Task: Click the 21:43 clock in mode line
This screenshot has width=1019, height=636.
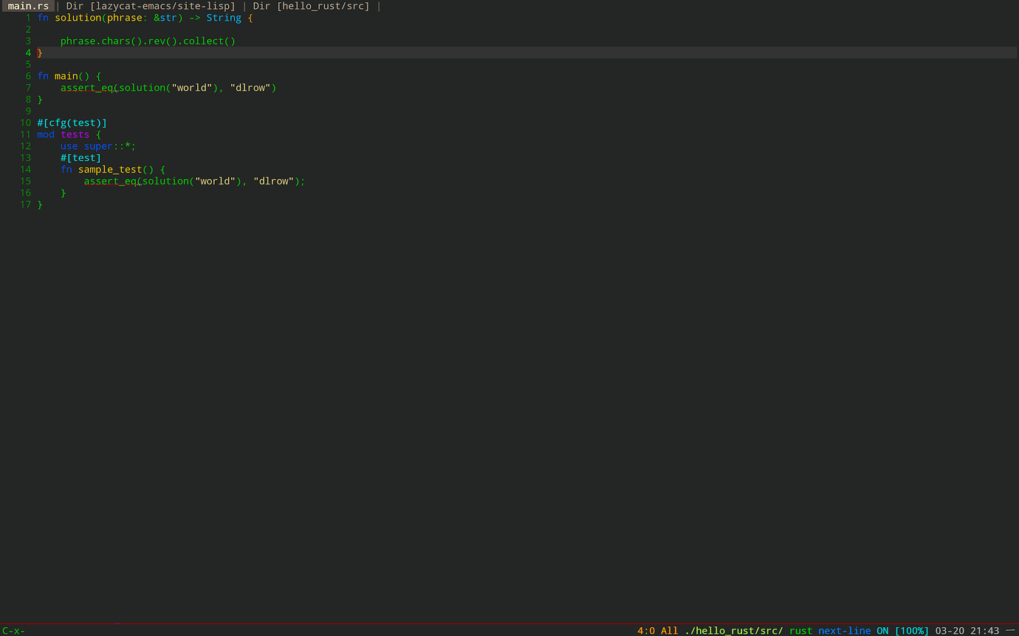Action: (984, 631)
